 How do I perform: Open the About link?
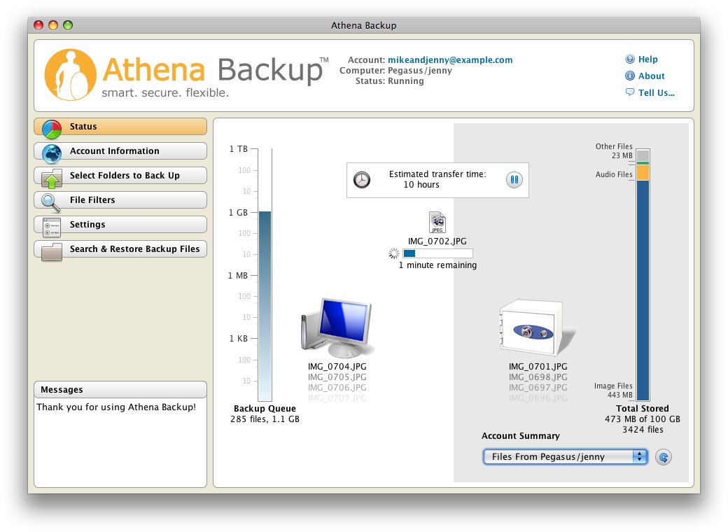click(652, 76)
